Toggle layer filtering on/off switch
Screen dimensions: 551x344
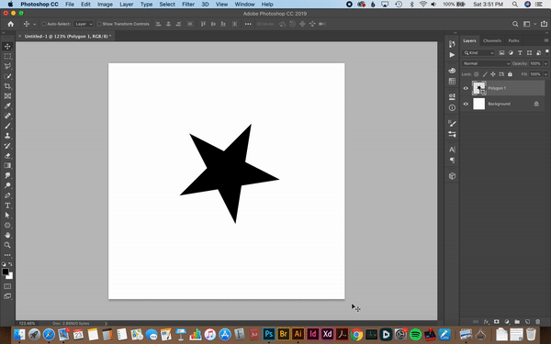point(546,52)
